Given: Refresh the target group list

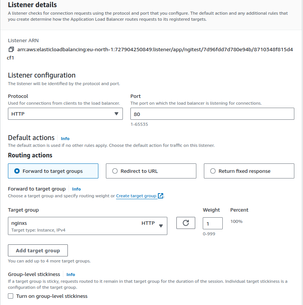Looking at the screenshot, I should tap(185, 223).
